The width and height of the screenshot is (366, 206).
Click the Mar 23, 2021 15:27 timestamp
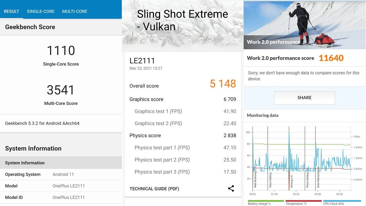146,68
